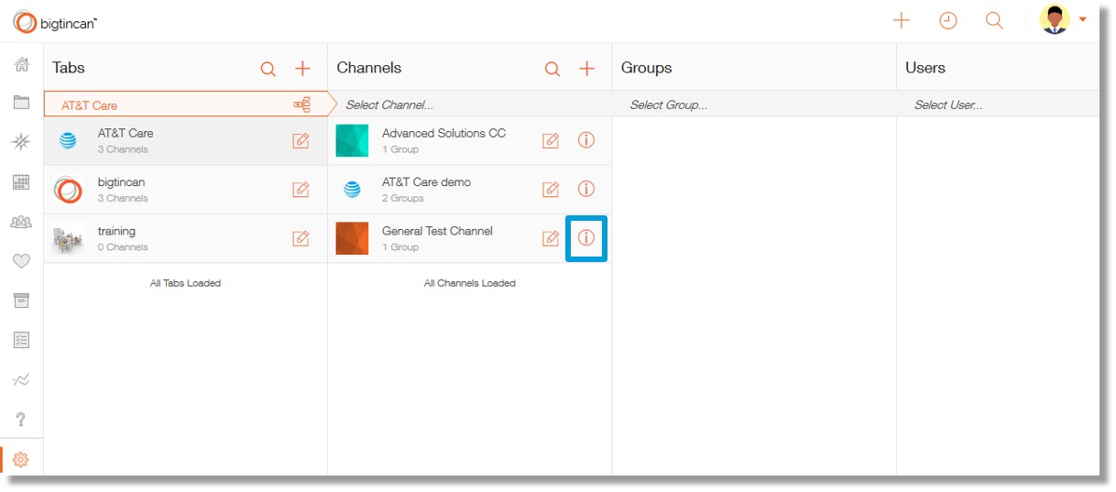Select AT&T Care demo channel
The image size is (1116, 492).
(x=469, y=190)
